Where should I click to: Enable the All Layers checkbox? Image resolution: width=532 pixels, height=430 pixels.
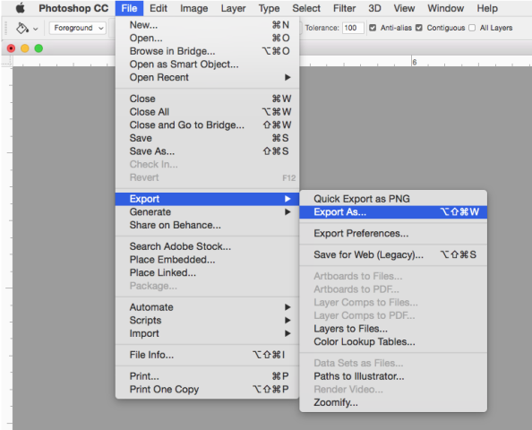pos(472,28)
